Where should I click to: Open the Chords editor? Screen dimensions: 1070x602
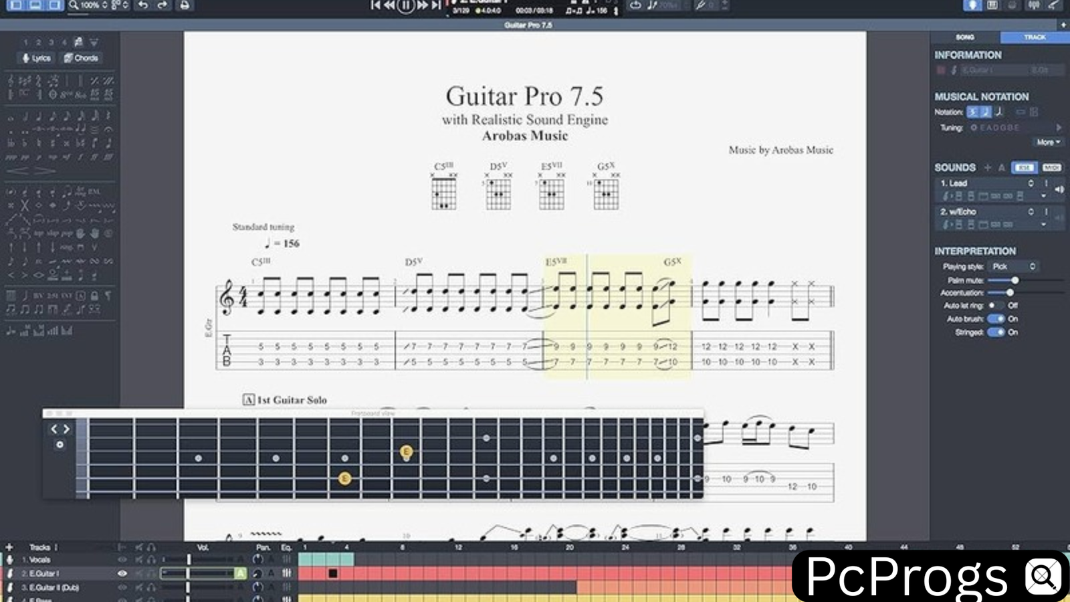[81, 58]
